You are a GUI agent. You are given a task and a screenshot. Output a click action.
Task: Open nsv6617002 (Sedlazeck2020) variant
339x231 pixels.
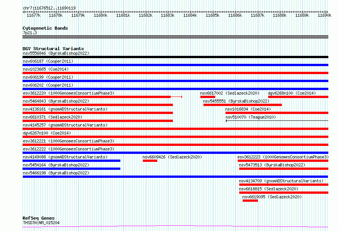pyautogui.click(x=230, y=93)
